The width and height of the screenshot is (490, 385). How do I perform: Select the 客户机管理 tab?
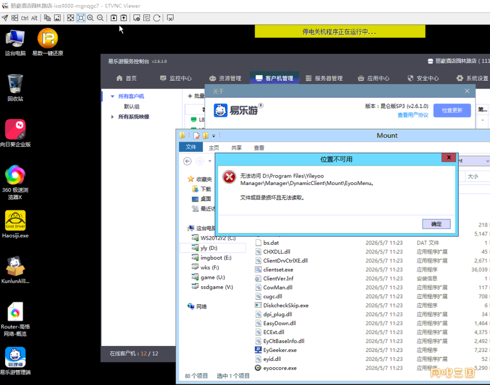274,78
